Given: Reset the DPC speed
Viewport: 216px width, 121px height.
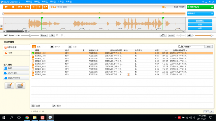Looking at the screenshot, I should (44, 35).
